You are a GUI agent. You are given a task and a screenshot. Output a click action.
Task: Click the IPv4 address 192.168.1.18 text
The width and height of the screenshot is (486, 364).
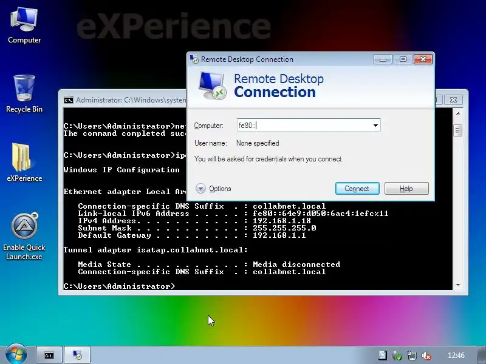point(282,221)
